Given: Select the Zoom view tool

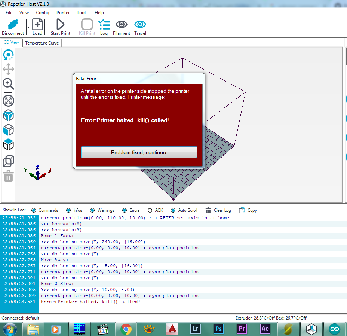Looking at the screenshot, I should click(8, 84).
